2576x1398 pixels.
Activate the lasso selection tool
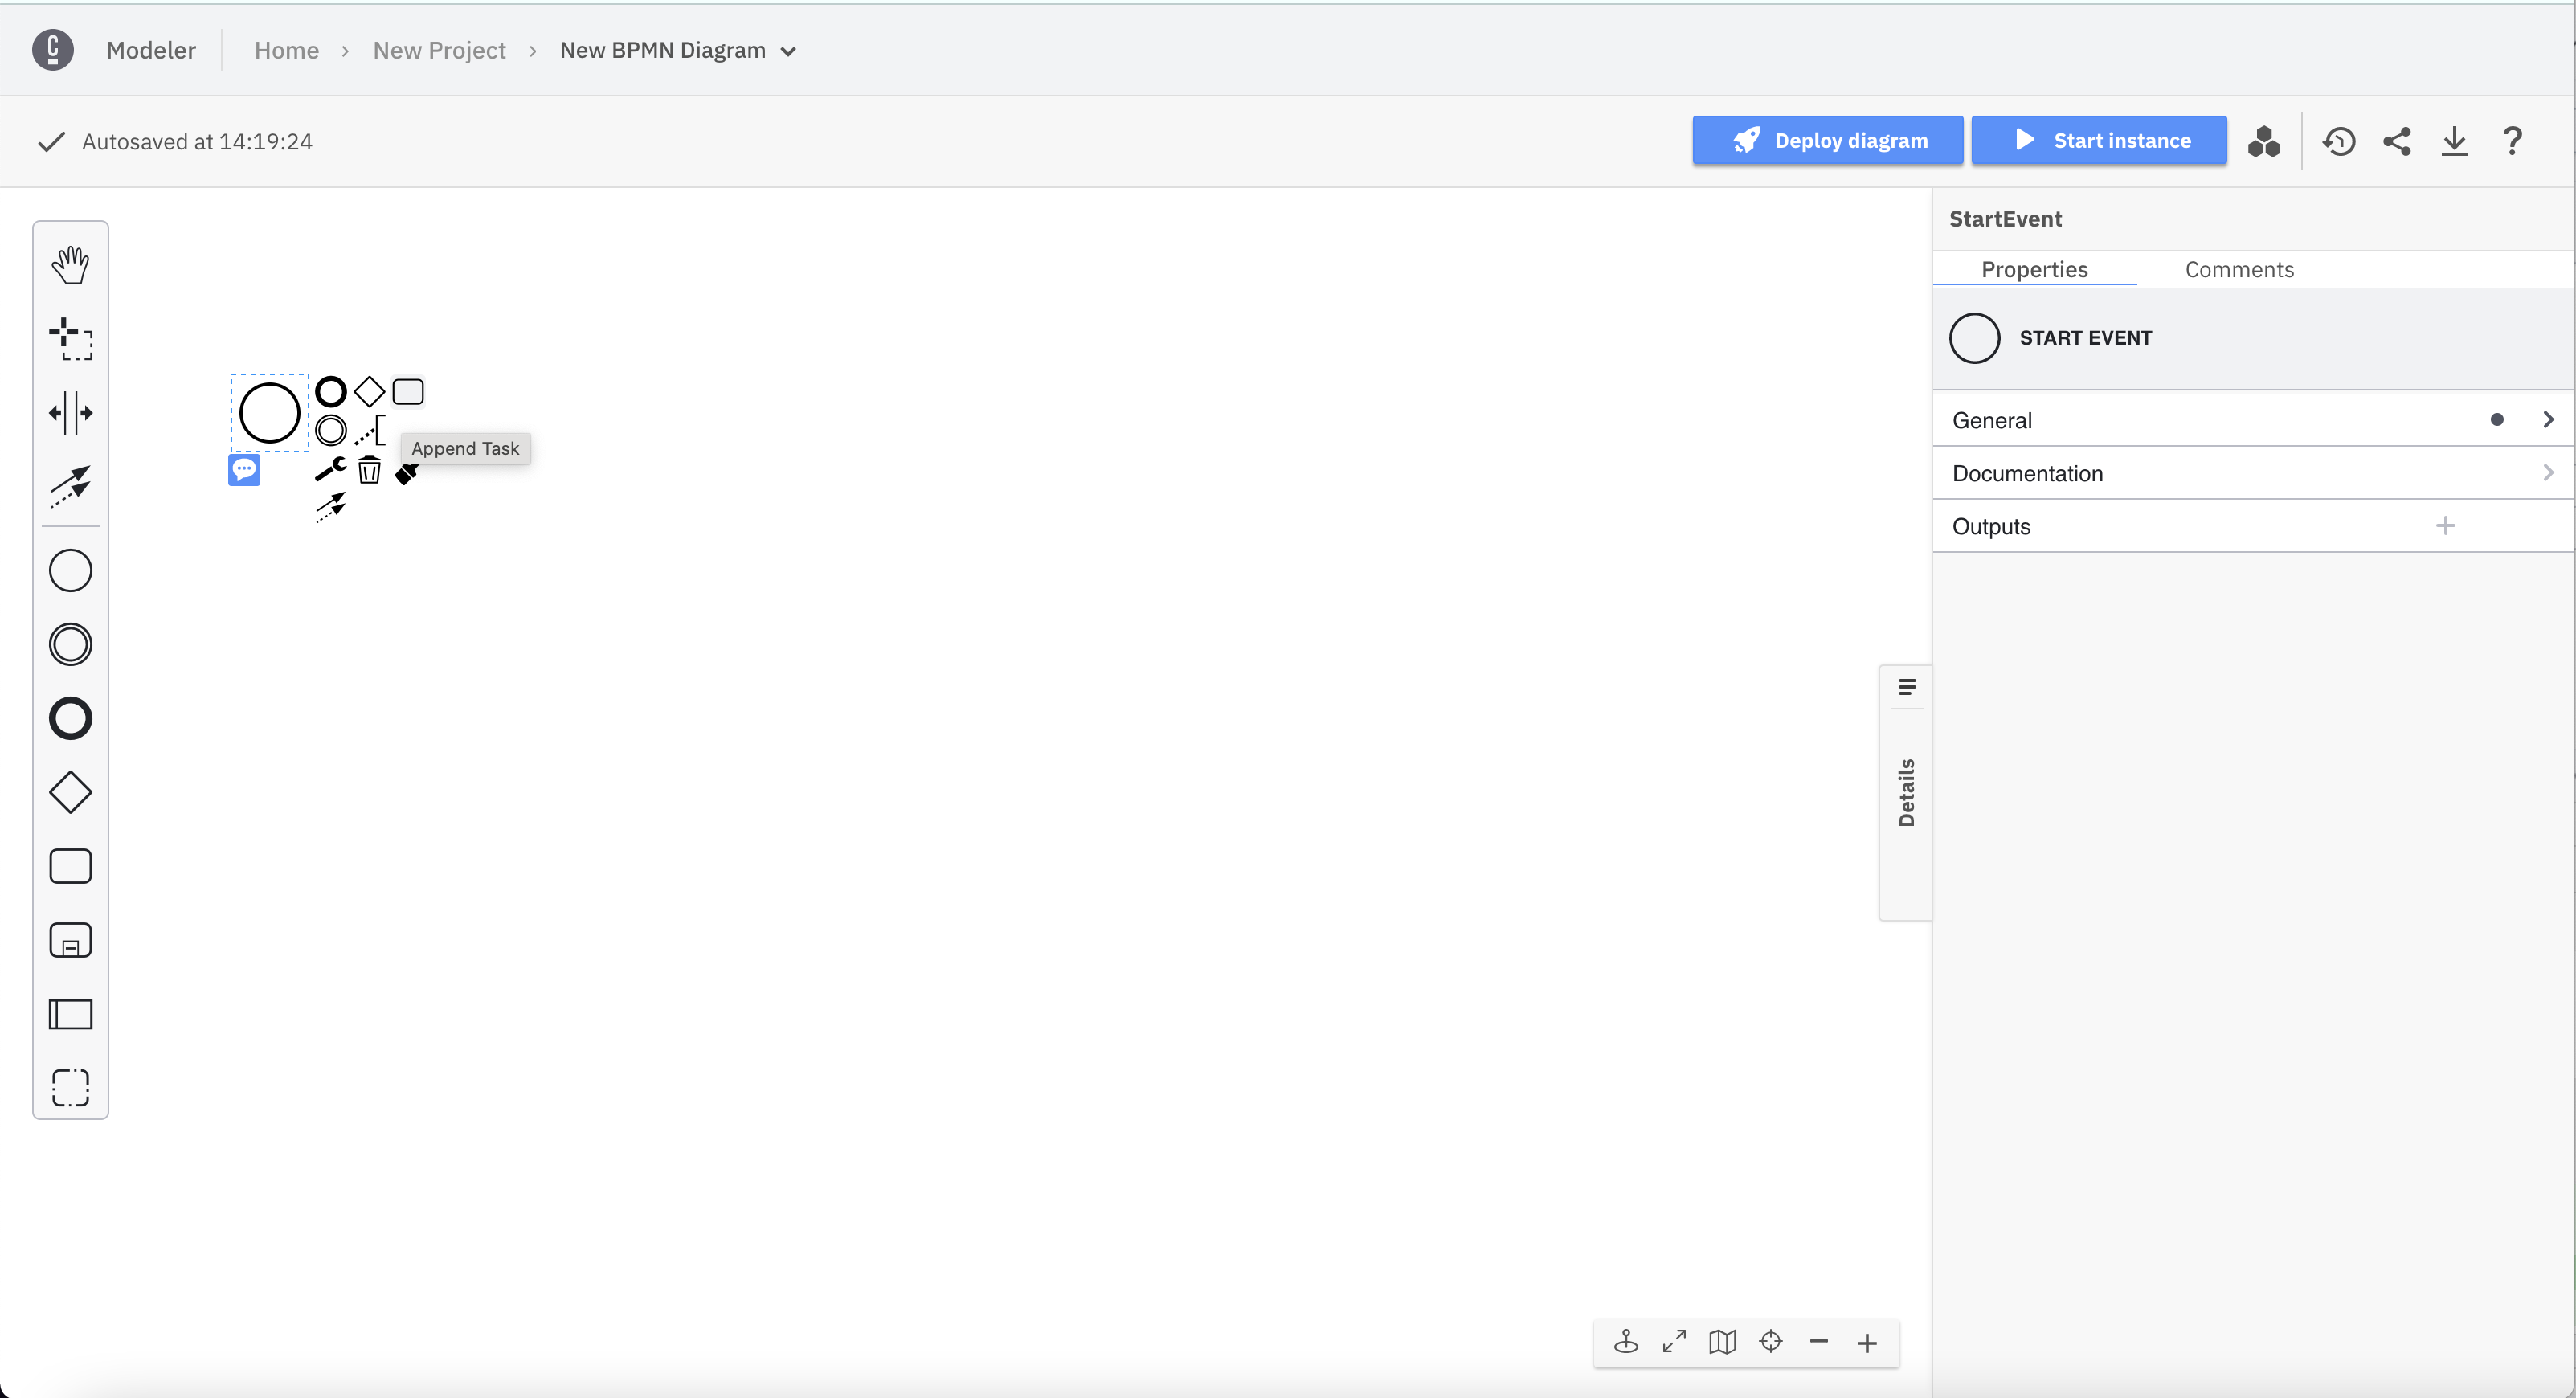[70, 339]
